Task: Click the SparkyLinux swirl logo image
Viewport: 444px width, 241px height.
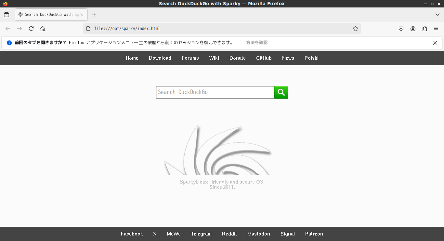Action: pyautogui.click(x=217, y=150)
